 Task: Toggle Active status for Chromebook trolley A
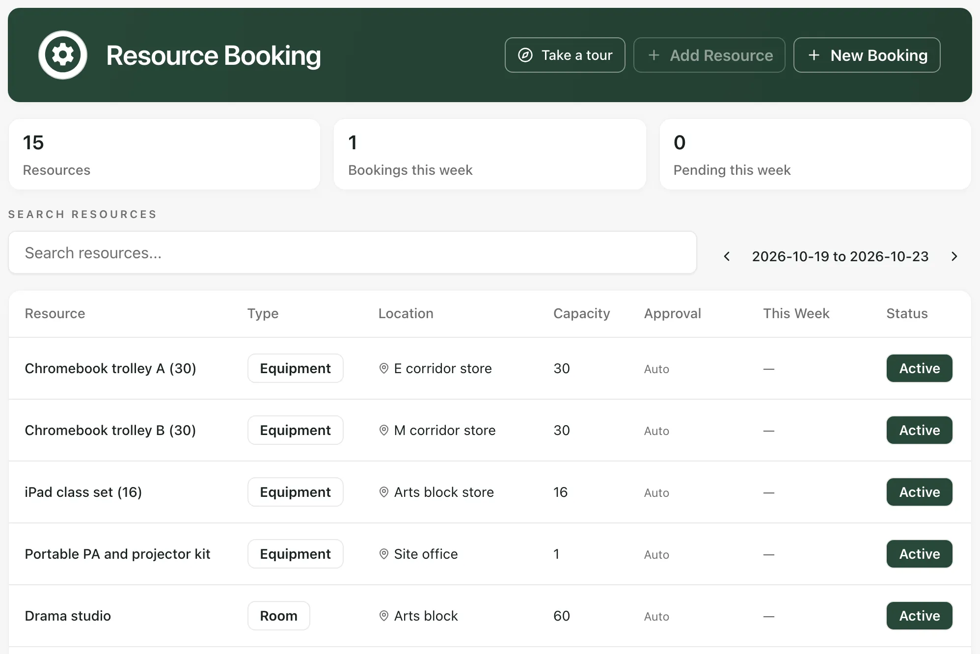point(919,368)
